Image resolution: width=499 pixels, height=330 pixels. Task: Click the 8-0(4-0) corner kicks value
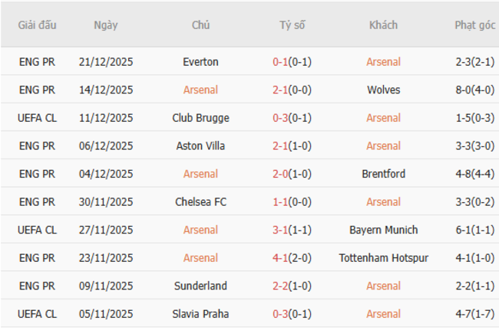point(474,90)
